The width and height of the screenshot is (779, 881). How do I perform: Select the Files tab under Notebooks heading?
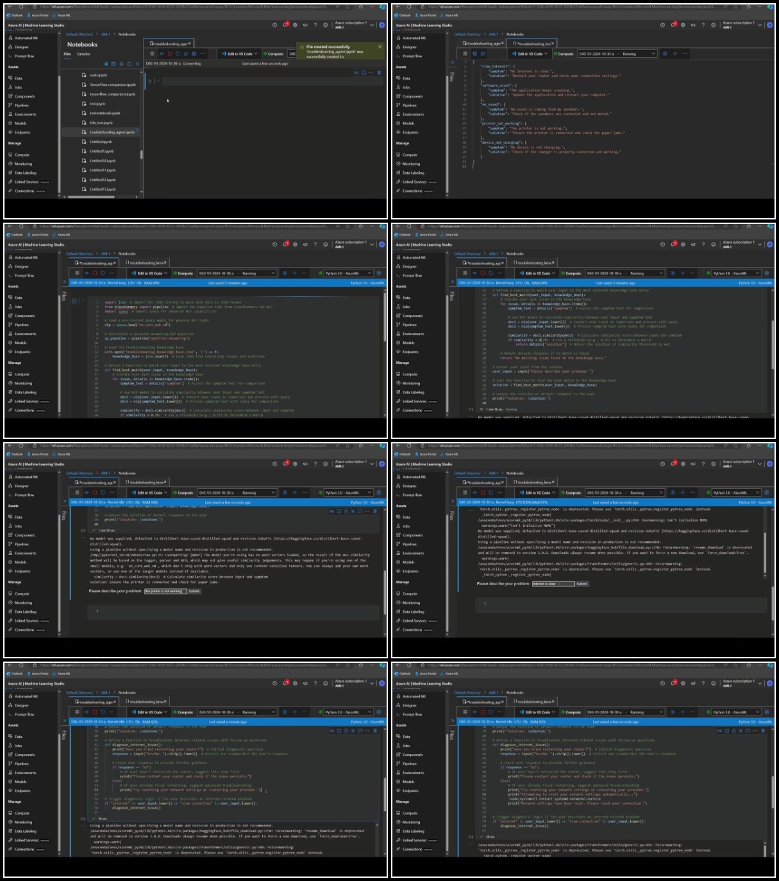click(67, 54)
